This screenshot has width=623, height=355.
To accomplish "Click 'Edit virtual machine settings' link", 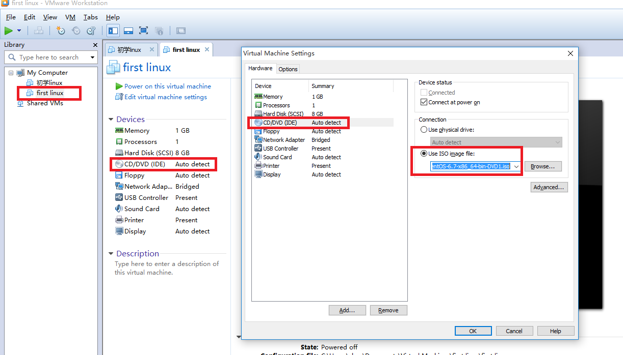I will click(166, 97).
